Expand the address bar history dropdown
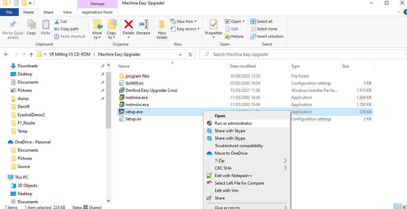 (180, 55)
